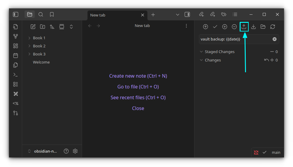Viewport: 293px width, 167px height.
Task: Click the commit message input field
Action: pyautogui.click(x=235, y=39)
